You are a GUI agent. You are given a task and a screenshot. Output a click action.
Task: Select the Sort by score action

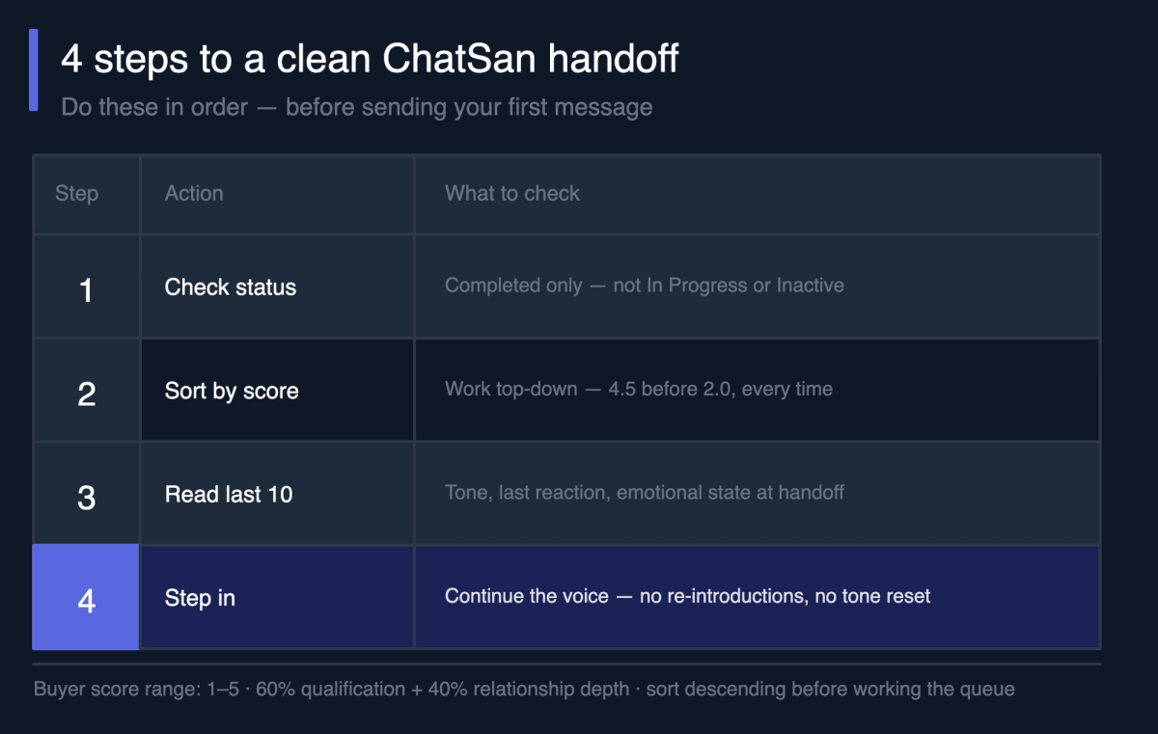tap(232, 391)
